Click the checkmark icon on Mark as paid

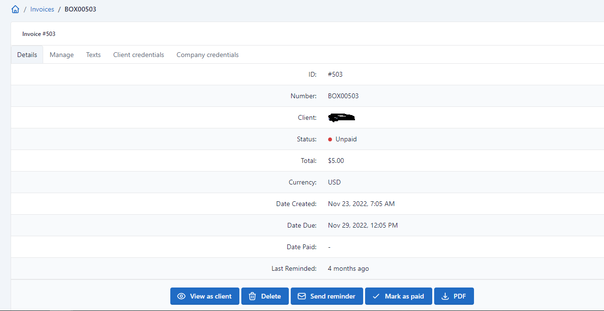click(x=377, y=296)
